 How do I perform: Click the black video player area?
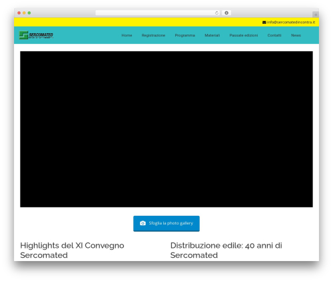click(x=166, y=129)
